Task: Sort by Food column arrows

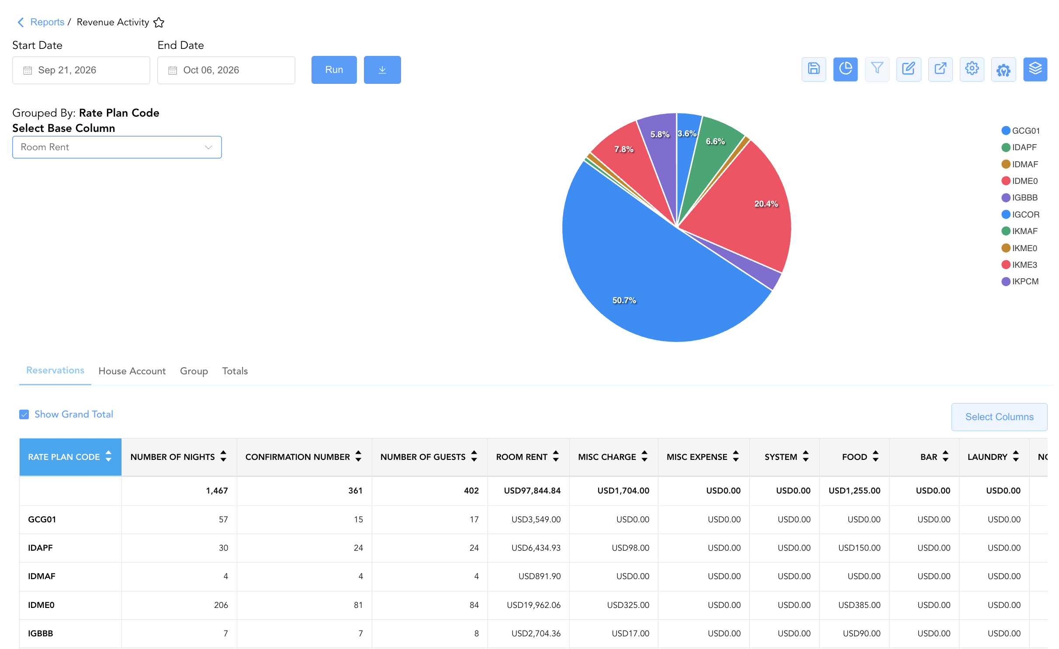Action: (876, 456)
